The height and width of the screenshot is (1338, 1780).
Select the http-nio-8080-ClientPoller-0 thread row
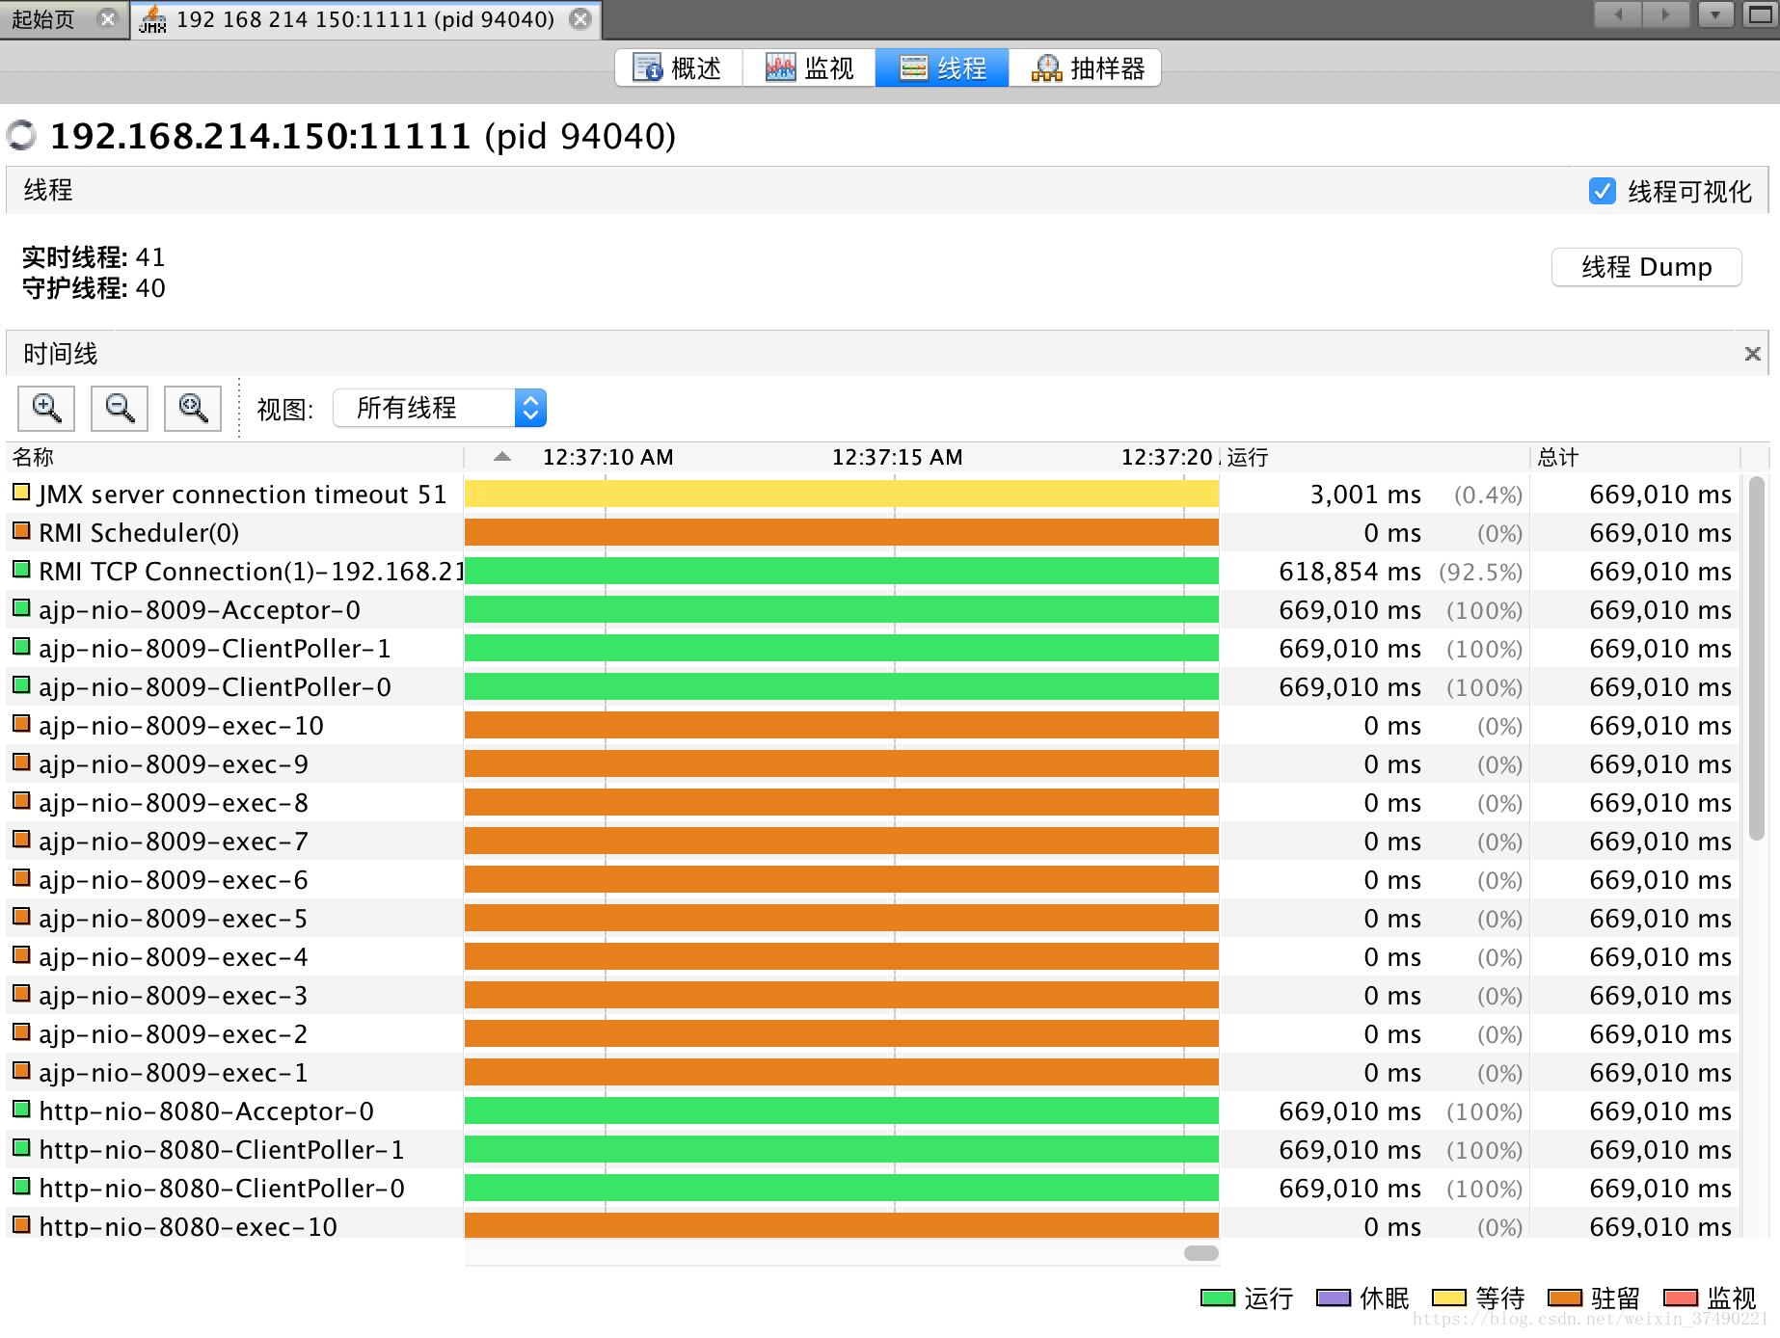[x=873, y=1188]
